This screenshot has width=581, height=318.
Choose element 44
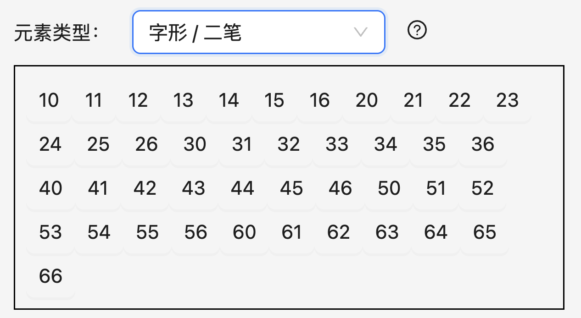point(242,189)
